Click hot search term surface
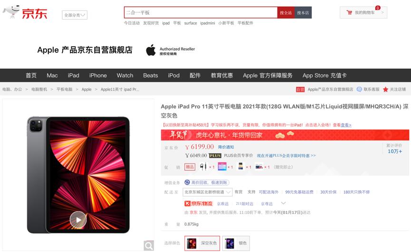The height and width of the screenshot is (252, 411). point(191,23)
